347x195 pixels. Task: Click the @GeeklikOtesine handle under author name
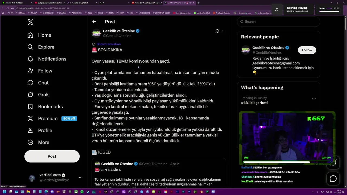tap(117, 36)
